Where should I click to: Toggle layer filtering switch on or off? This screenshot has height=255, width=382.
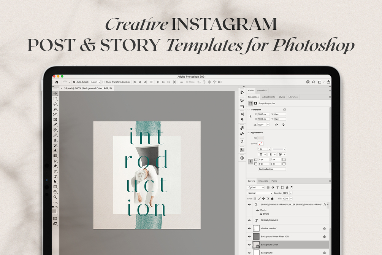[292, 187]
